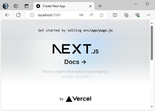This screenshot has height=111, width=155.
Task: Add this page to favorites star
Action: pyautogui.click(x=102, y=15)
